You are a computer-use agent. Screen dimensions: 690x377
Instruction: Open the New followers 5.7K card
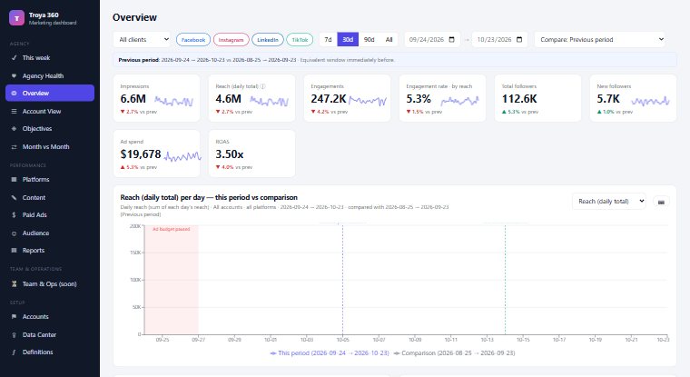coord(633,98)
